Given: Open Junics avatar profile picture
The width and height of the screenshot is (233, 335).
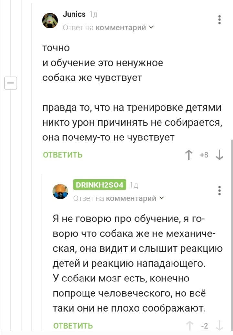Looking at the screenshot, I should tap(50, 21).
